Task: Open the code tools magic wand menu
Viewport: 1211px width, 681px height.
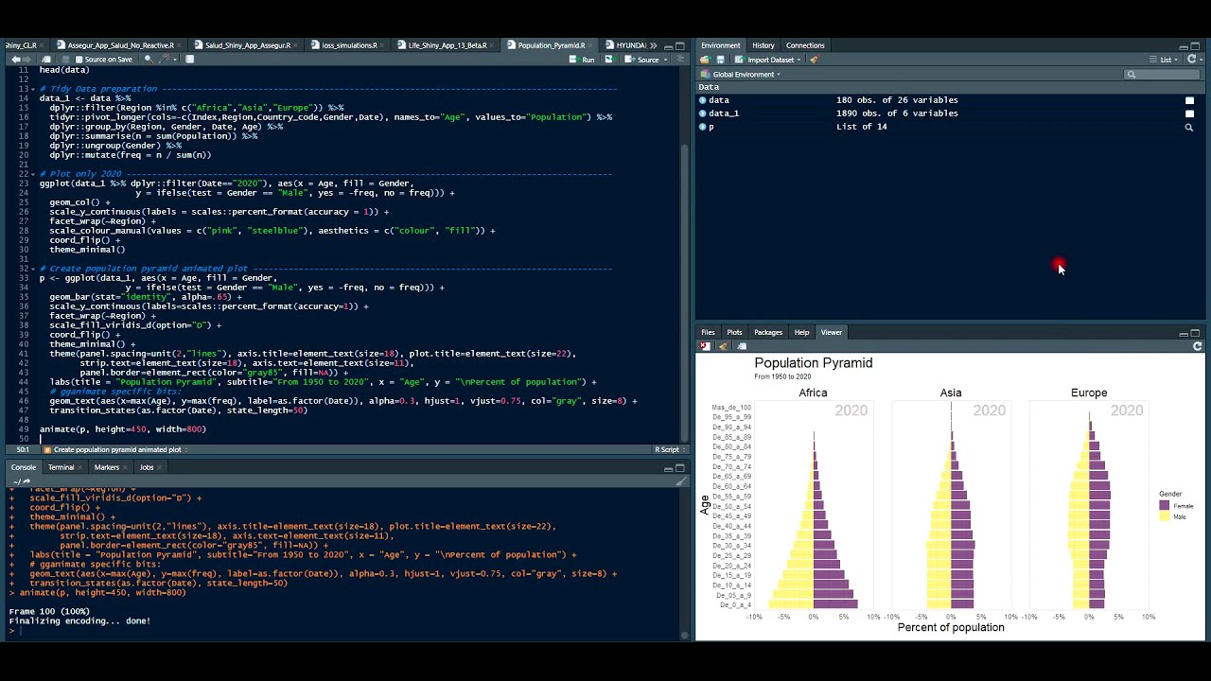Action: pos(166,60)
